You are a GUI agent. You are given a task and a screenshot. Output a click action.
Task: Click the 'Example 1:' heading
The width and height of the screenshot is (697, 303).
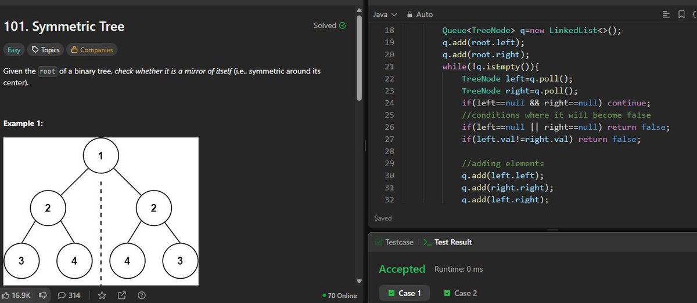pos(23,123)
